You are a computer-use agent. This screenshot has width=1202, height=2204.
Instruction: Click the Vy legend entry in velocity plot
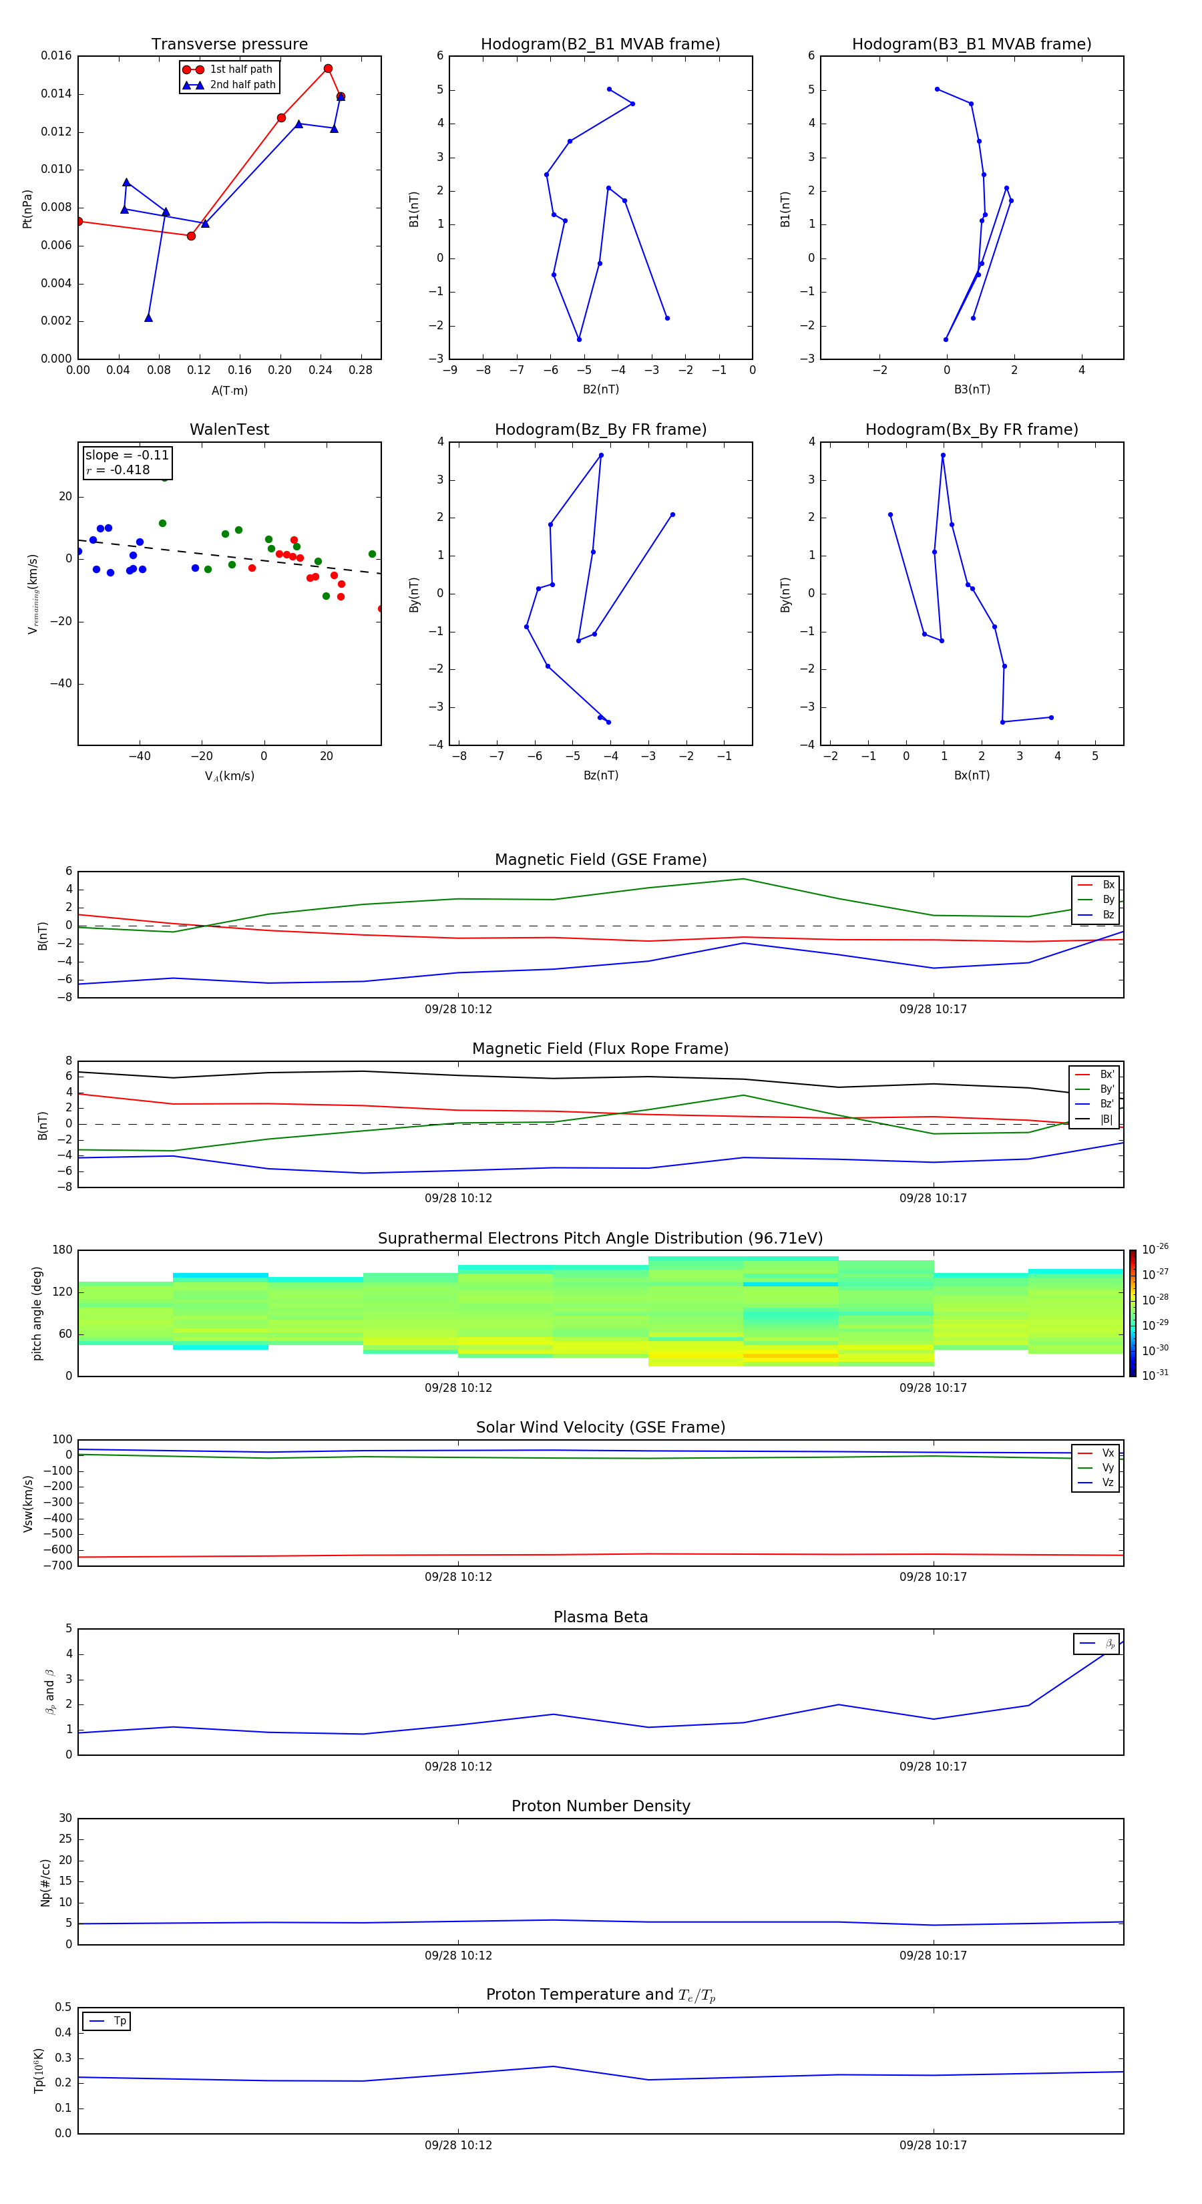[x=1096, y=1467]
